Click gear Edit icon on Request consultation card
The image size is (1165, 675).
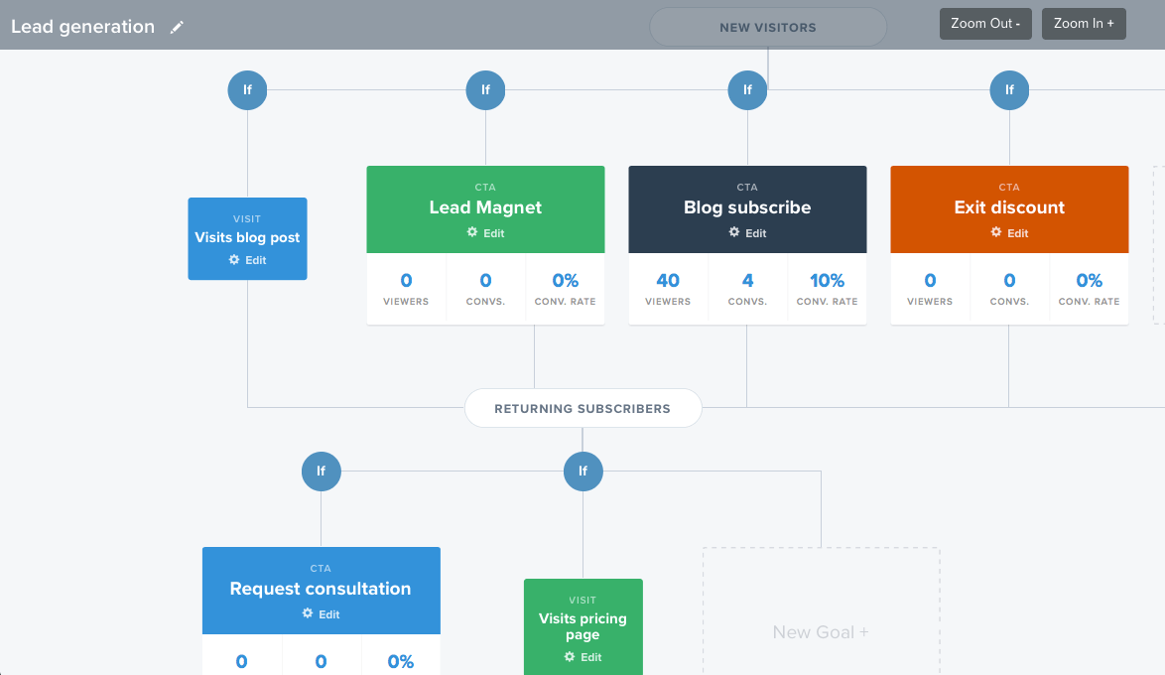(309, 613)
